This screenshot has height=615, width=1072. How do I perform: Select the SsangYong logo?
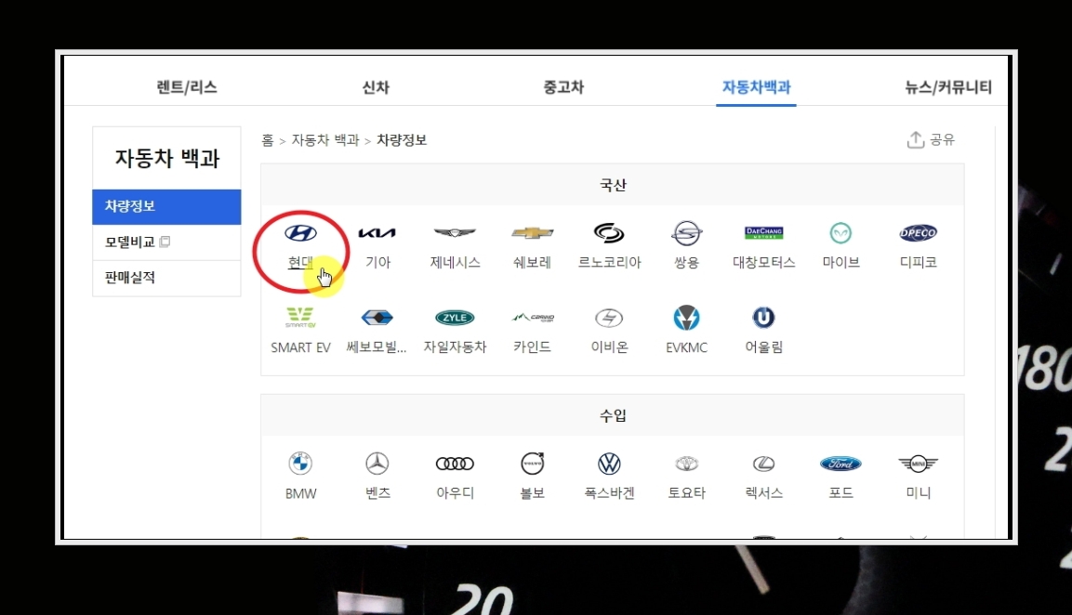click(x=686, y=233)
